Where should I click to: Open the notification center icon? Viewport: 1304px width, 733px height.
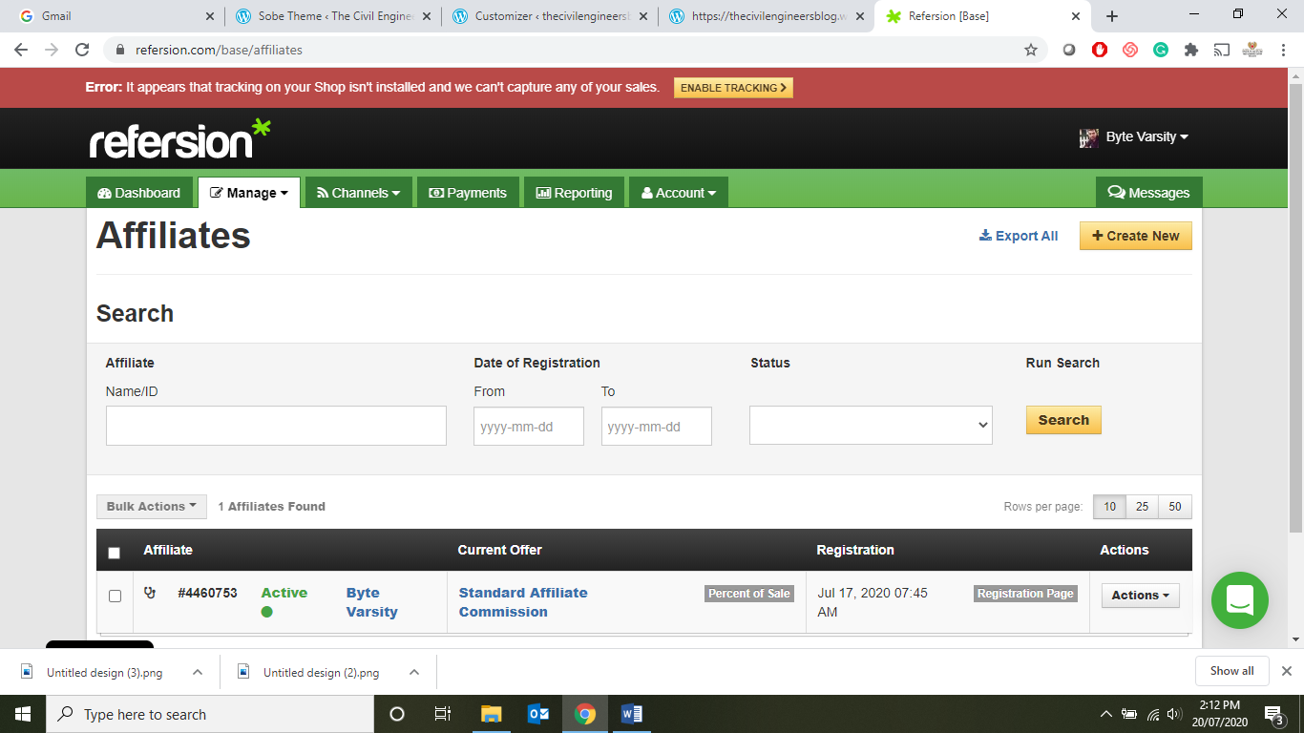pyautogui.click(x=1273, y=714)
